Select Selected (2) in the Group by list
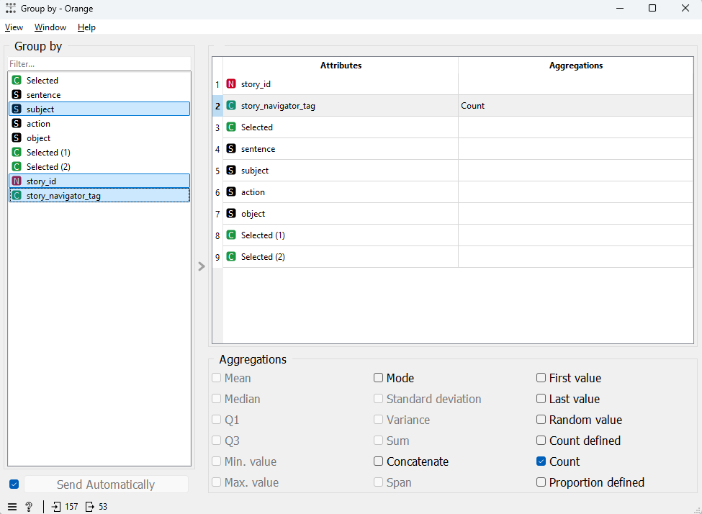Image resolution: width=702 pixels, height=514 pixels. pos(99,166)
